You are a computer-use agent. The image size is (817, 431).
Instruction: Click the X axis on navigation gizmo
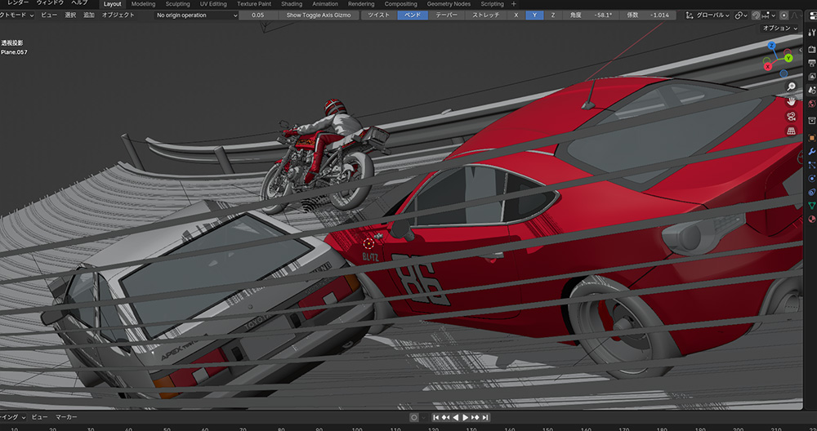767,66
